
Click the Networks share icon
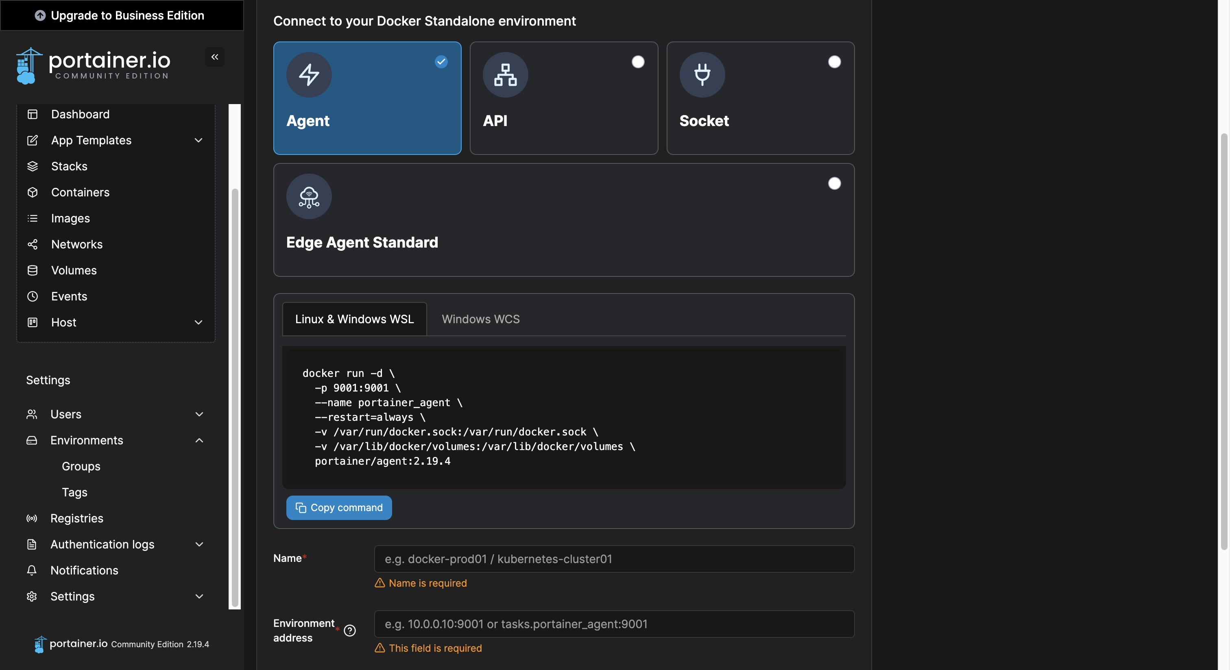[x=33, y=244]
